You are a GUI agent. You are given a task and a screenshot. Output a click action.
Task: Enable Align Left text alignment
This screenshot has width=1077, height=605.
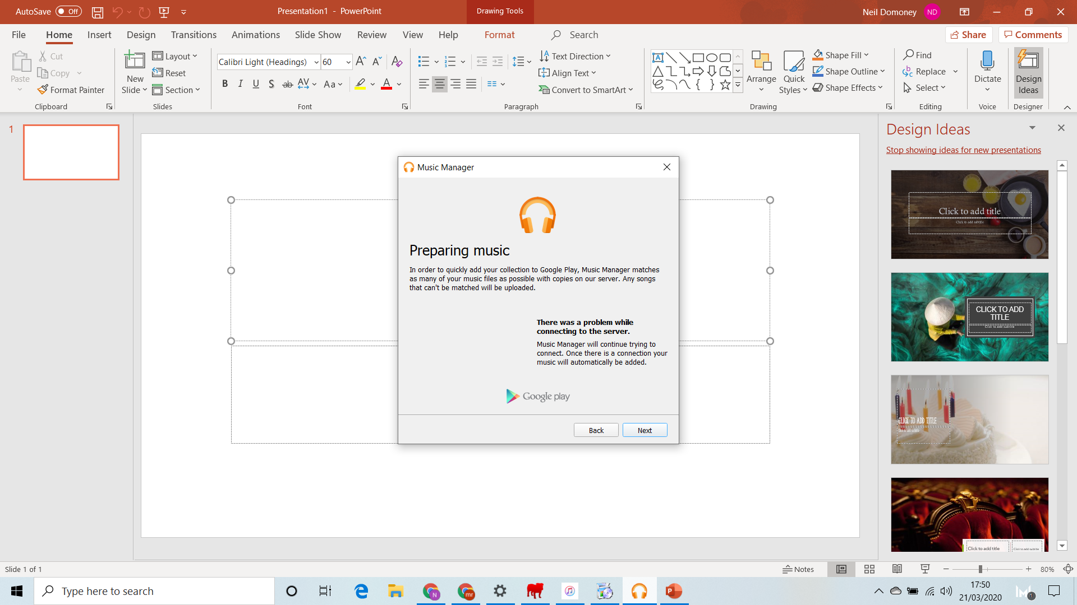[x=424, y=84]
